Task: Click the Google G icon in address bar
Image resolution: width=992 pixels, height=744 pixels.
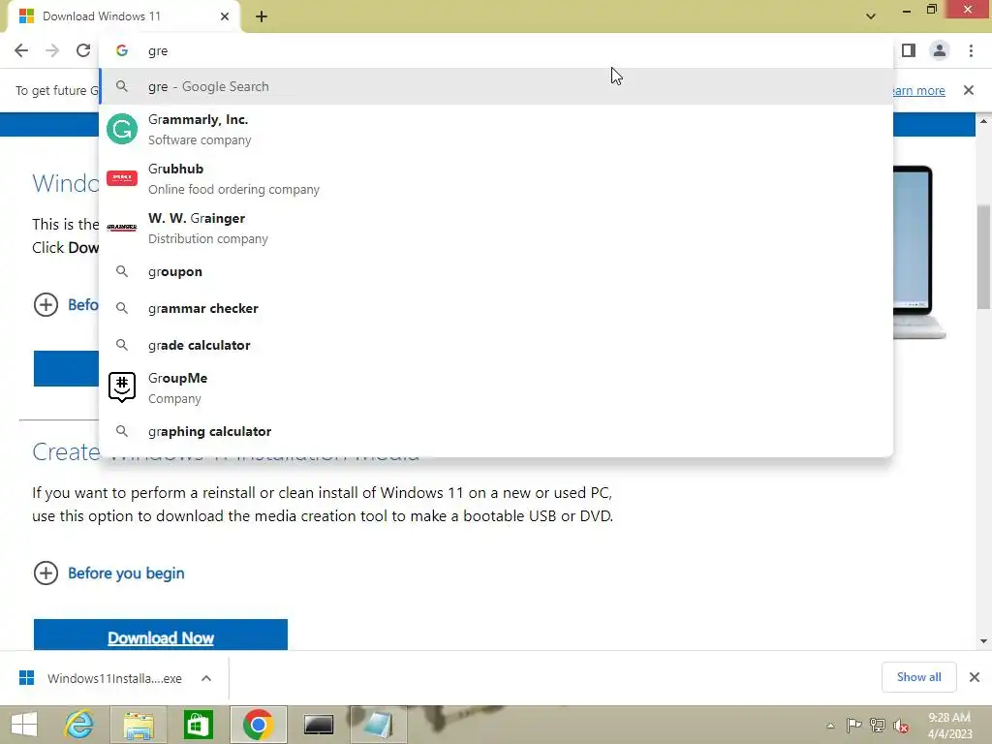Action: coord(122,50)
